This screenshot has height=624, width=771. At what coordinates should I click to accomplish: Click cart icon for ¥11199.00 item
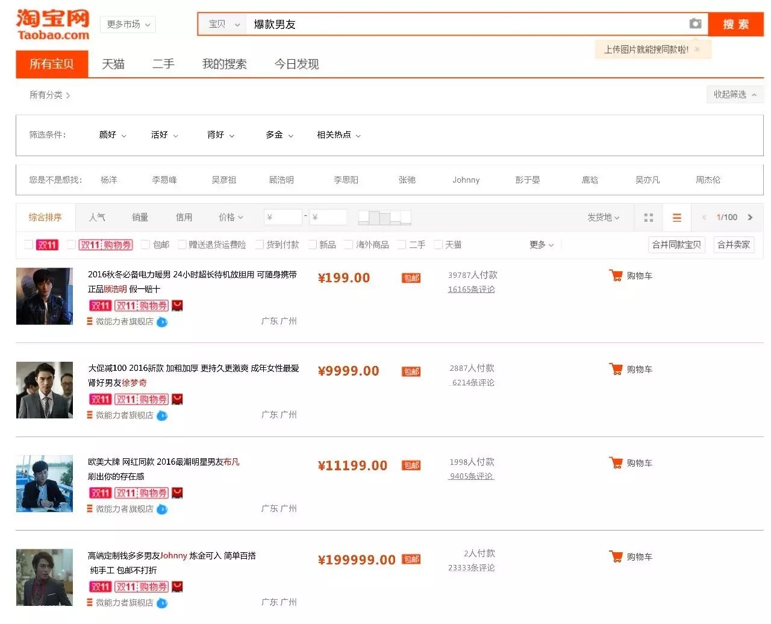pyautogui.click(x=616, y=463)
